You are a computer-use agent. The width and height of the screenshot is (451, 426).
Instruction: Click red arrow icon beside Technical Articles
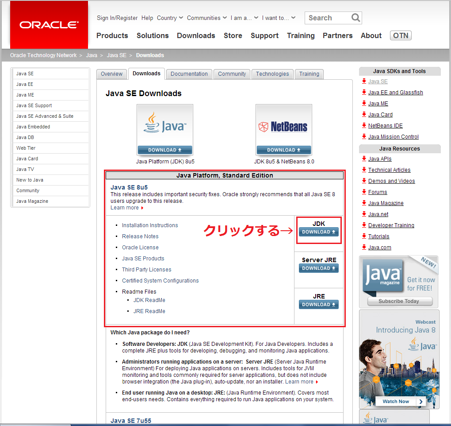pyautogui.click(x=364, y=170)
